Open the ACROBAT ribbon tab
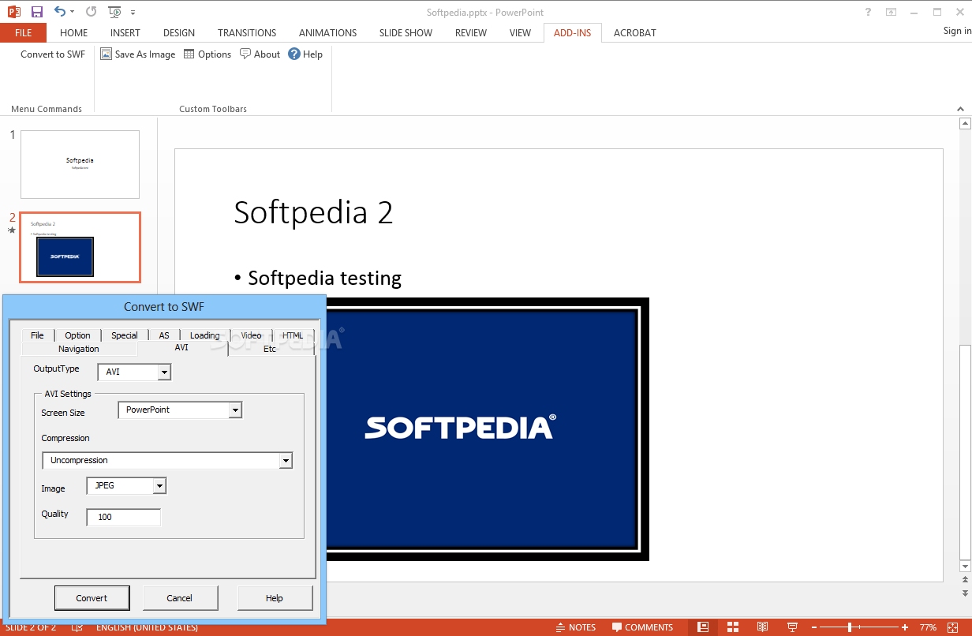 coord(634,33)
